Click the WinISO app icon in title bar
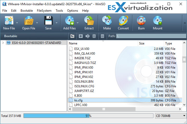This screenshot has height=124, width=187. [4, 4]
